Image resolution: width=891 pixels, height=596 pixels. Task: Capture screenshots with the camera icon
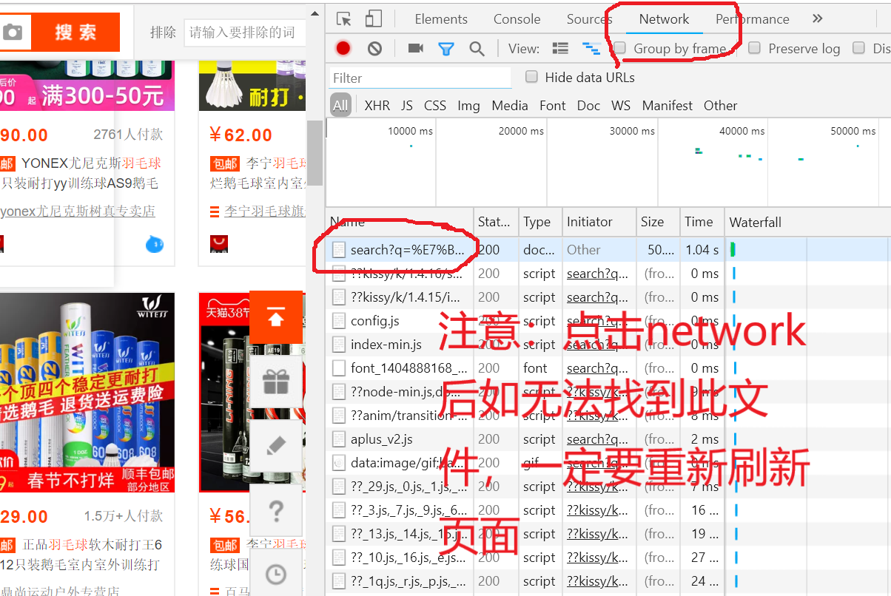point(416,49)
